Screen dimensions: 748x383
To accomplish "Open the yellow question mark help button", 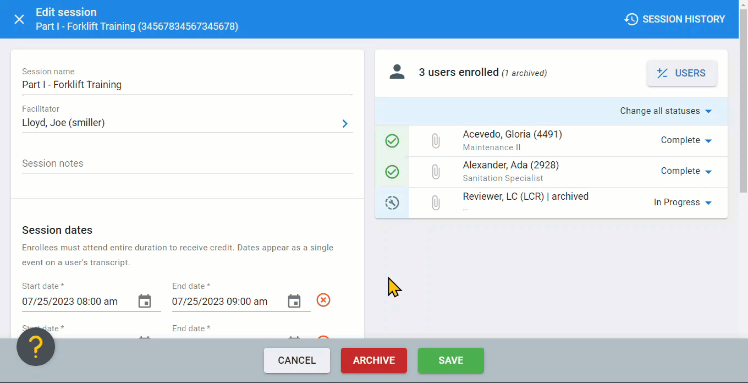I will 36,347.
